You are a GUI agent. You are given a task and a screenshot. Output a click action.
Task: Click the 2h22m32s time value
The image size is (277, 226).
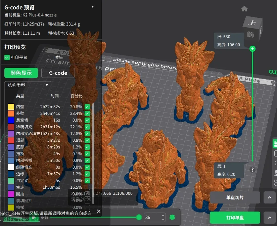(x=50, y=107)
